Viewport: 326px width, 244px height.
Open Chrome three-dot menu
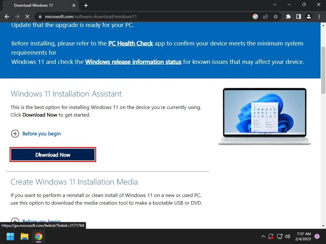[x=319, y=17]
